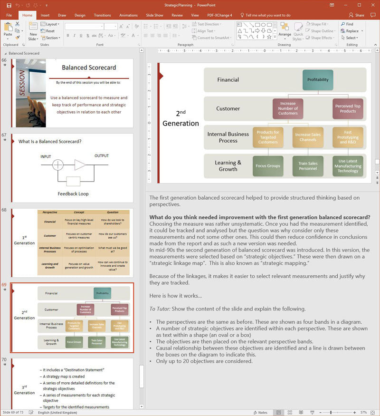The height and width of the screenshot is (416, 380).
Task: Click Convert to SmartArt
Action: 211,38
